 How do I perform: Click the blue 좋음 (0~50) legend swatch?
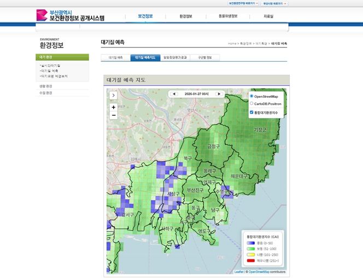tap(250, 243)
